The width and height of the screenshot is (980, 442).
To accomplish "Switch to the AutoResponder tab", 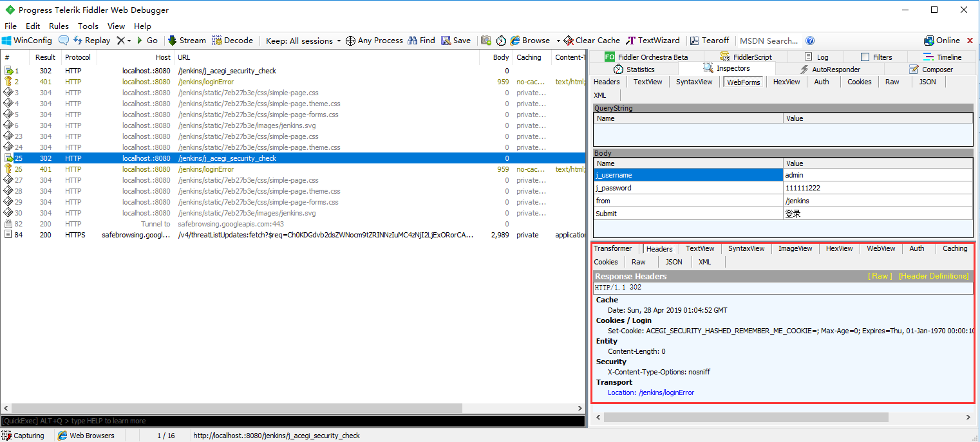I will (829, 69).
